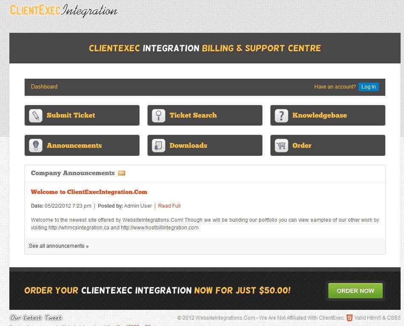The height and width of the screenshot is (326, 404).
Task: Click the Downloads document icon
Action: point(159,146)
